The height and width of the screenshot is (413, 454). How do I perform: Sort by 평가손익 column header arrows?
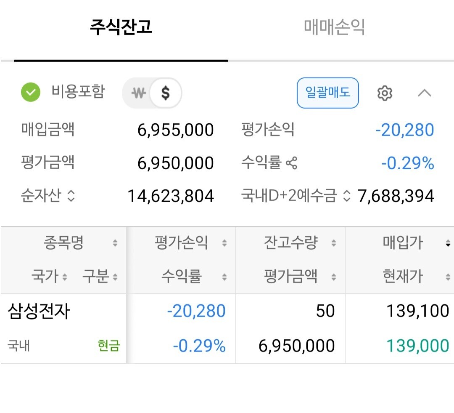click(224, 243)
